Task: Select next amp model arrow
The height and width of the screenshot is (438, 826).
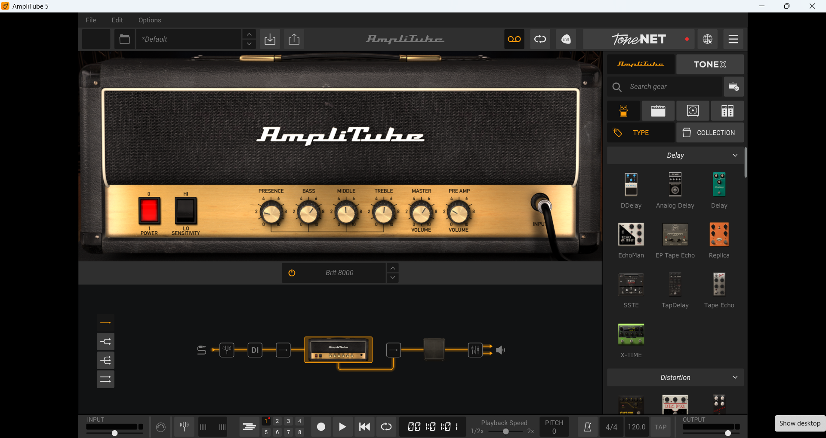Action: tap(393, 278)
